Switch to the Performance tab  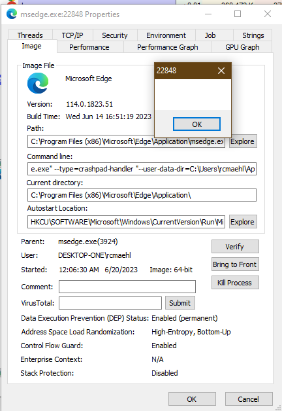pyautogui.click(x=89, y=47)
